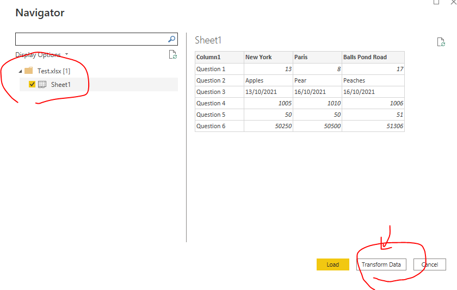Uncheck the Sheet1 checkbox
457x290 pixels.
coord(32,84)
